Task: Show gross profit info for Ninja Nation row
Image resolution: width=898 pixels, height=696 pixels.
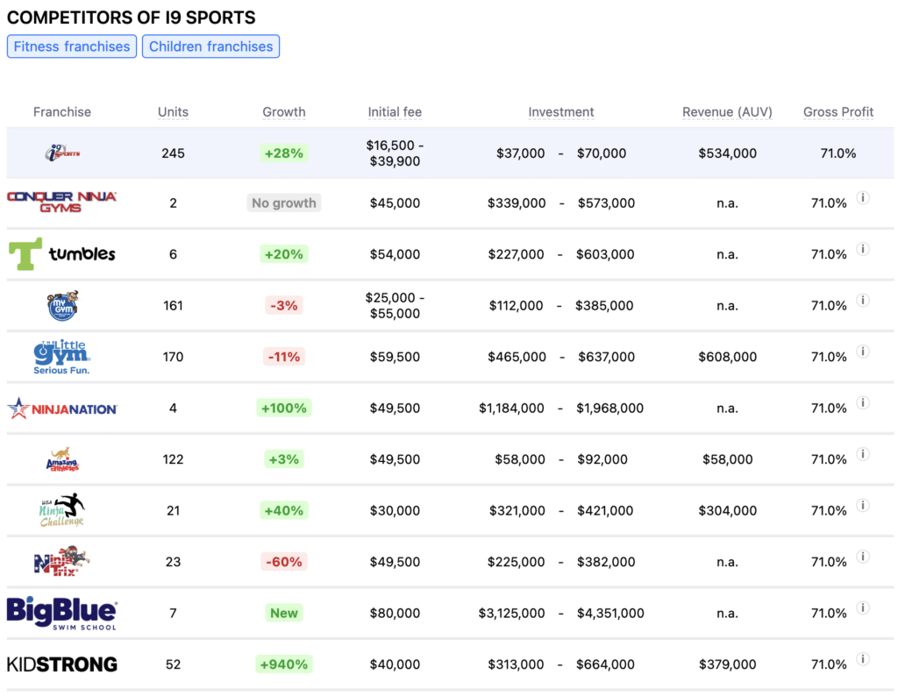Action: click(863, 403)
